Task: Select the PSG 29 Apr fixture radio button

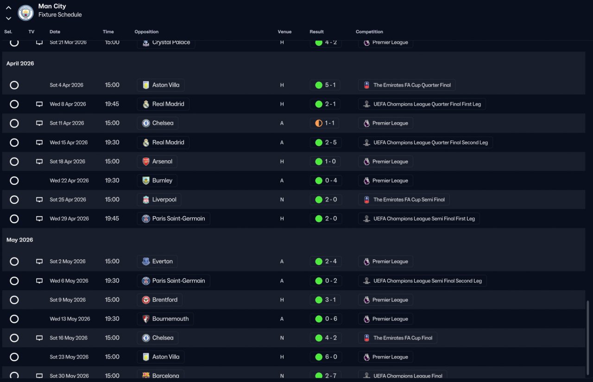Action: coord(14,219)
